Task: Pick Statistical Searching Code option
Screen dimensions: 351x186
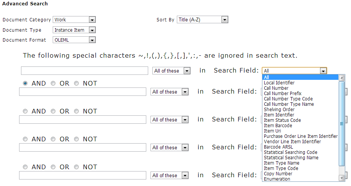Action: [x=290, y=152]
